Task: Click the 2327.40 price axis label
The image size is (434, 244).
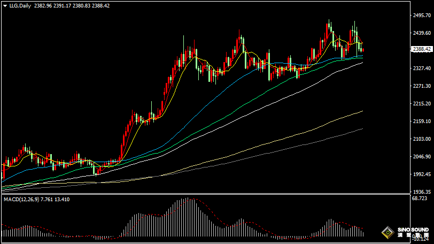Action: coord(422,68)
